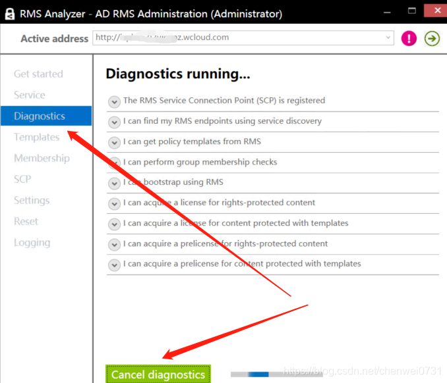Maximize the RMS Analyzer window
Image resolution: width=447 pixels, height=383 pixels.
point(411,11)
